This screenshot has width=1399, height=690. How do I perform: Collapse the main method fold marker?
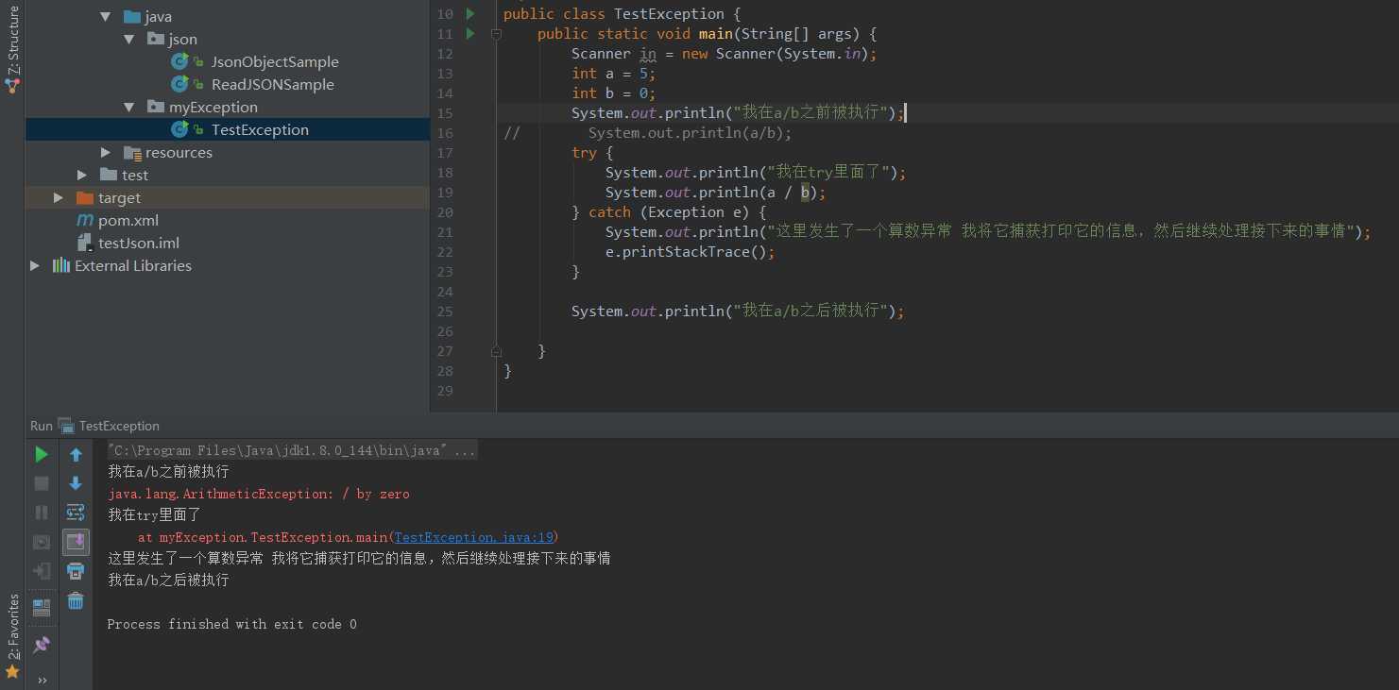[x=496, y=34]
